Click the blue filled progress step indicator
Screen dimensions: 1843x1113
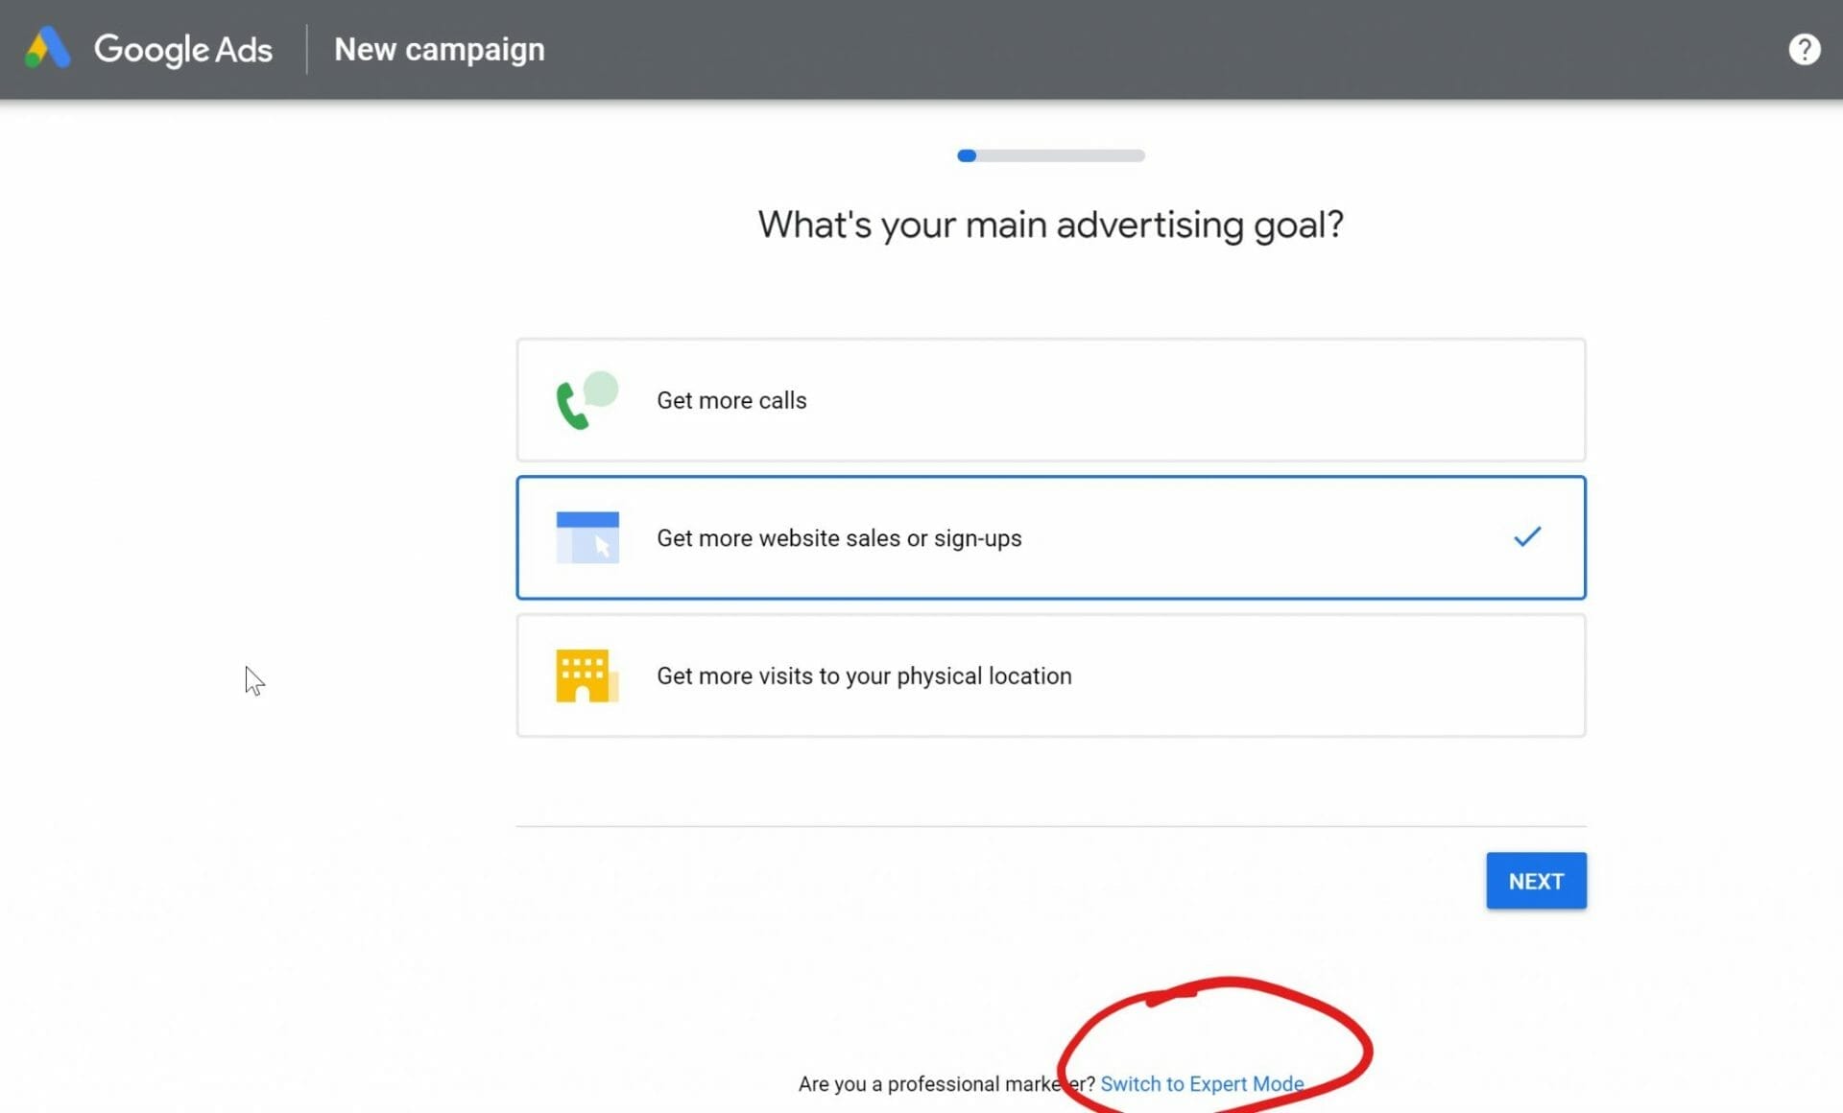967,155
